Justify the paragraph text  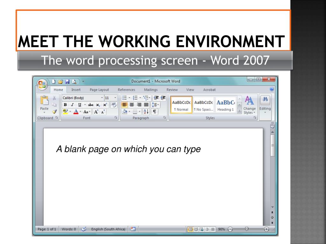(x=146, y=105)
